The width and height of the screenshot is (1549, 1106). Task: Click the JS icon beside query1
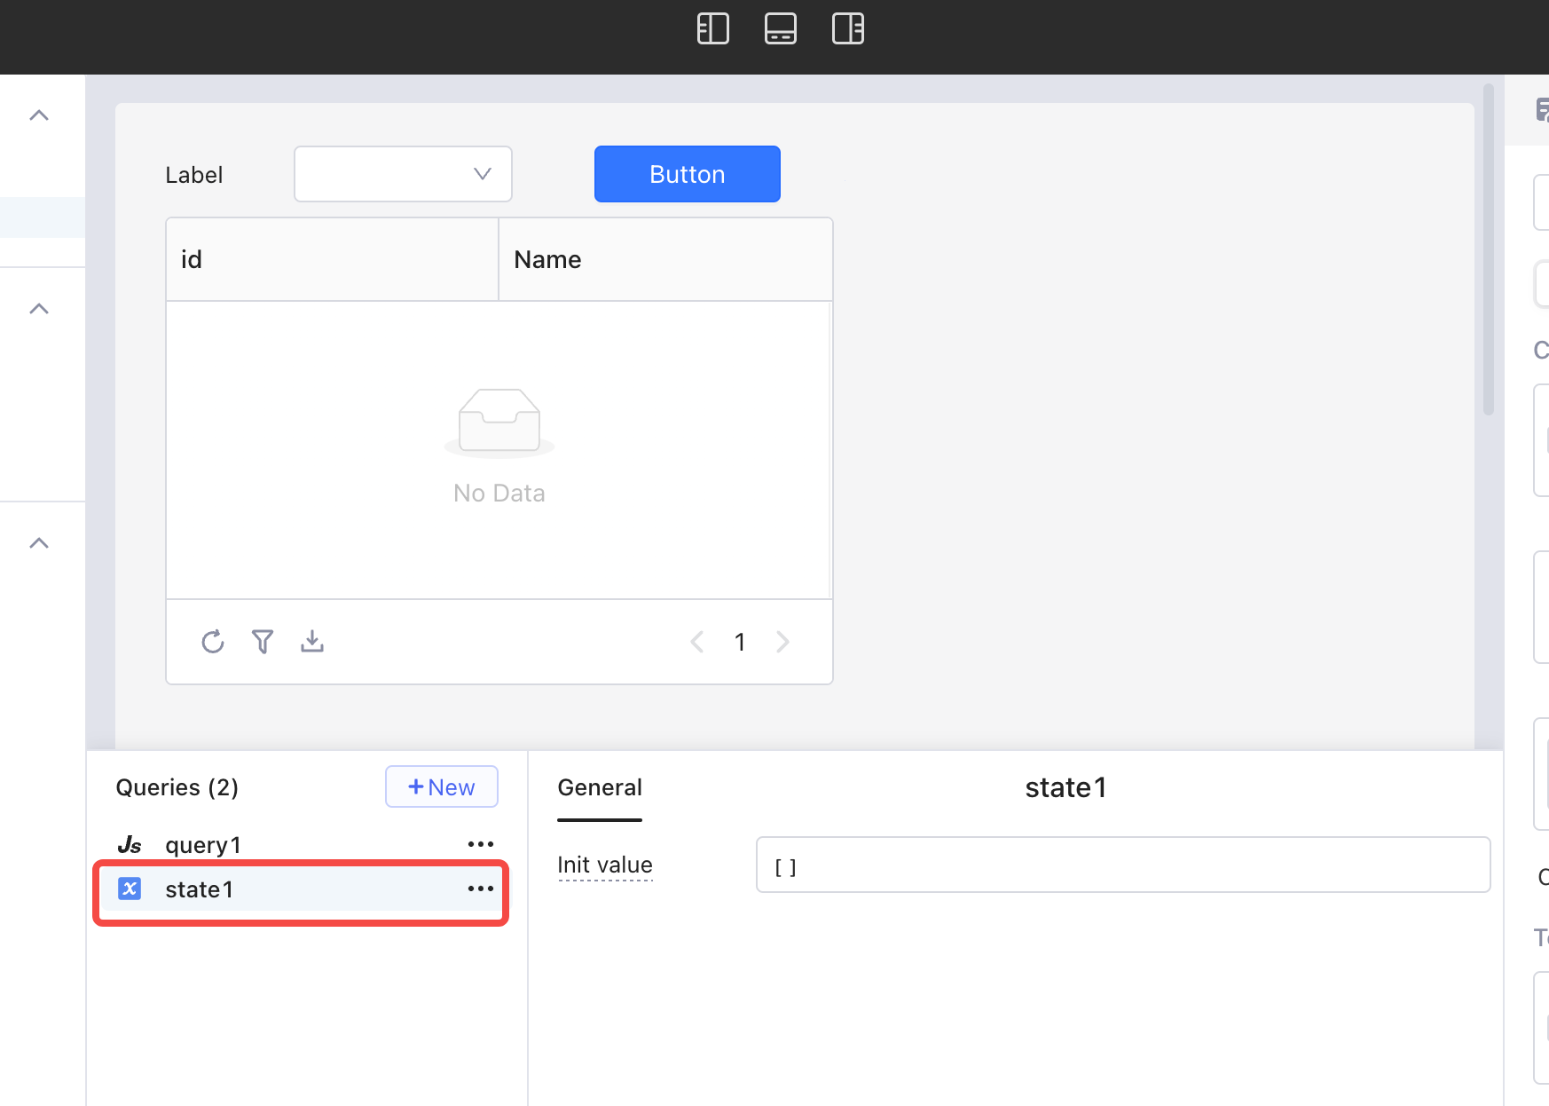131,844
